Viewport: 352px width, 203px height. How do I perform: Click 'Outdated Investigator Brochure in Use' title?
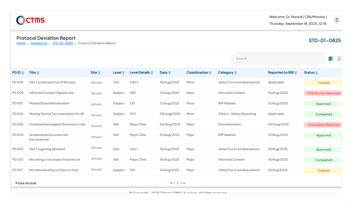coord(57,124)
